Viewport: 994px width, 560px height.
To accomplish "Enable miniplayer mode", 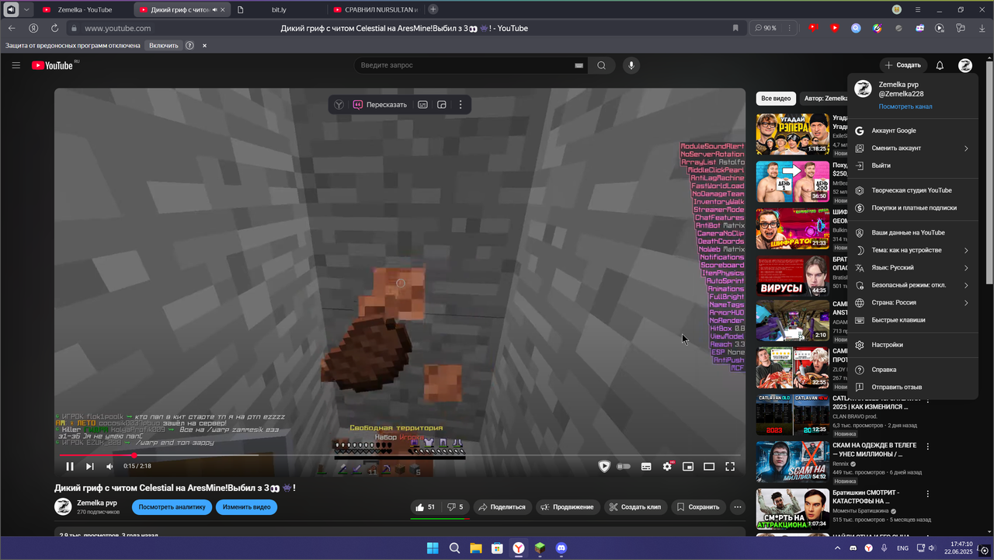I will click(x=688, y=466).
